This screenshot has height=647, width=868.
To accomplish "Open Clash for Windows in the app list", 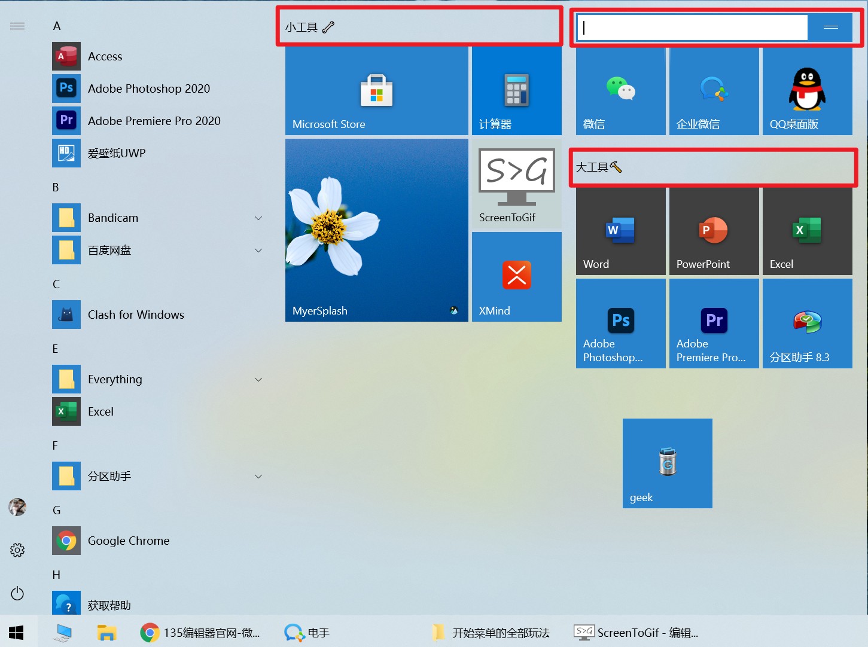I will click(158, 315).
